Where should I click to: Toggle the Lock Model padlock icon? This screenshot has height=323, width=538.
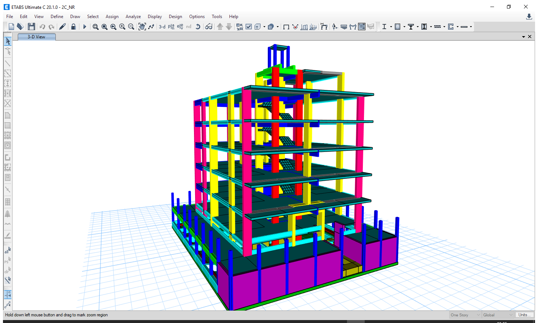click(74, 27)
